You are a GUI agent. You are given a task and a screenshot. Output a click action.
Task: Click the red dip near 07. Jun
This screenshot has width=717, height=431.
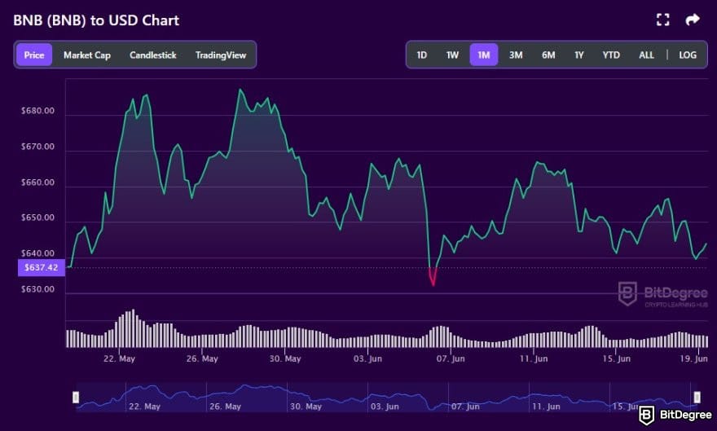(x=433, y=278)
